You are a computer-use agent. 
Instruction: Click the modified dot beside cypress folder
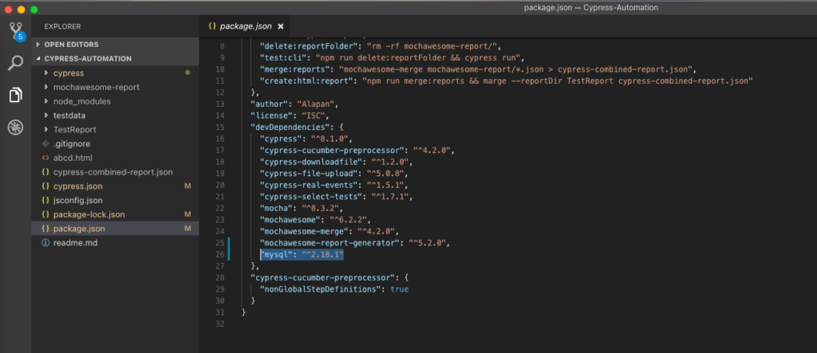[187, 73]
